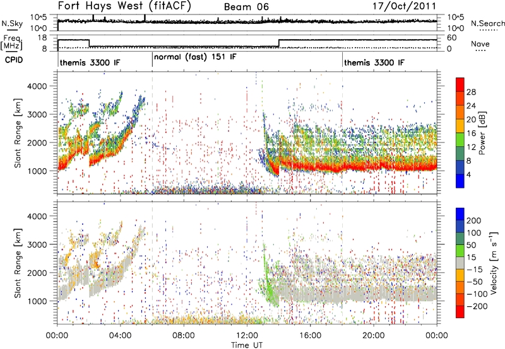Click 'Slant Range [km]' label of power panel
The image size is (505, 349).
(x=18, y=133)
